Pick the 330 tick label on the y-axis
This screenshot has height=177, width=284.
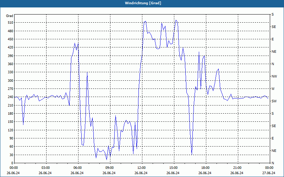[x=11, y=72]
